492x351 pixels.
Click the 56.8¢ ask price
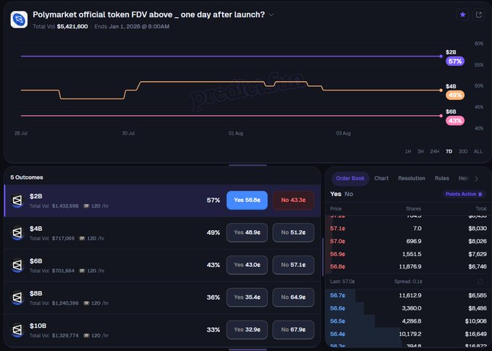(x=338, y=266)
